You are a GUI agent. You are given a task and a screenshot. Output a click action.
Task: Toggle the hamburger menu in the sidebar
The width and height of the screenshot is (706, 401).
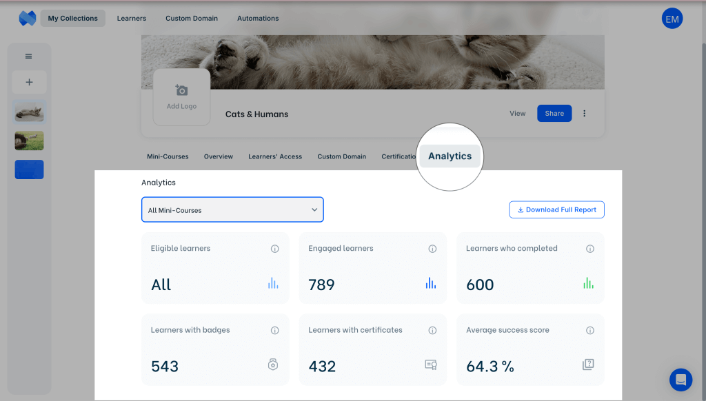coord(29,56)
